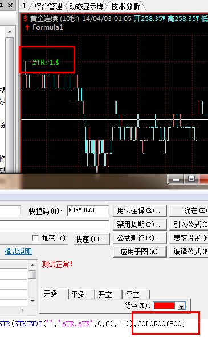208x341 pixels.
Task: Click the 确定 button
Action: (x=189, y=211)
